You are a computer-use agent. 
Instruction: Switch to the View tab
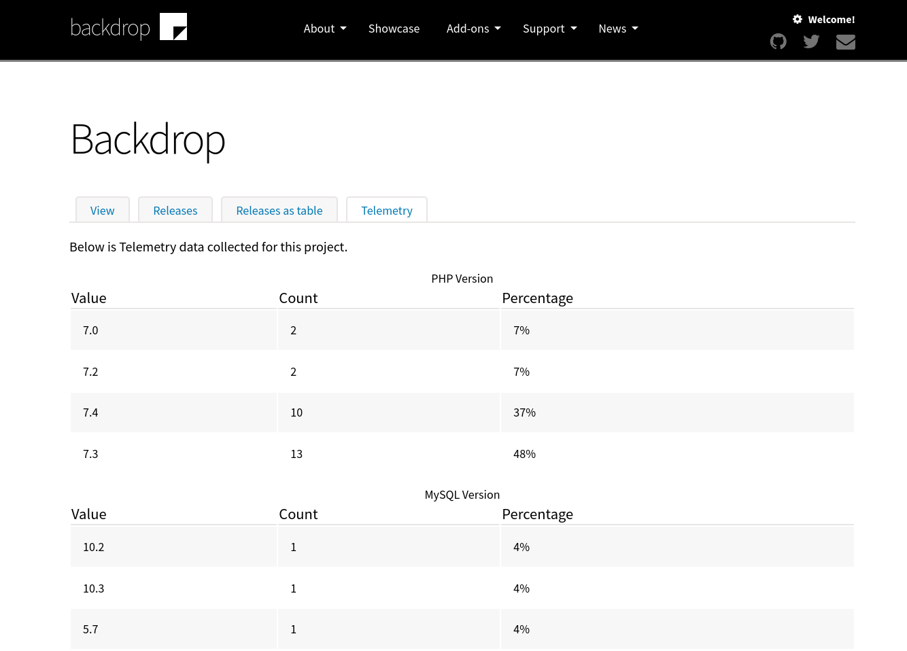click(103, 210)
